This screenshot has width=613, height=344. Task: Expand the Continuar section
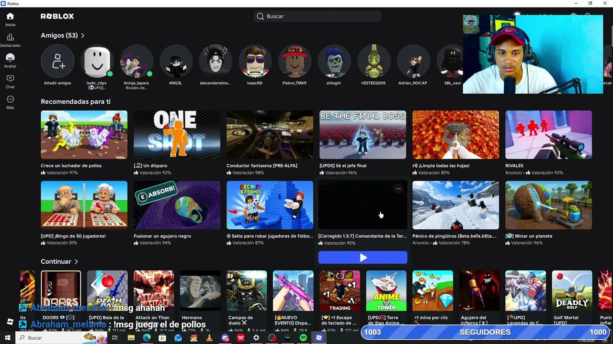59,261
